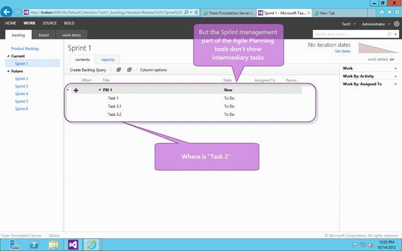402x251 pixels.
Task: Click the taskbar clock showing 12:02 PM
Action: click(x=386, y=245)
